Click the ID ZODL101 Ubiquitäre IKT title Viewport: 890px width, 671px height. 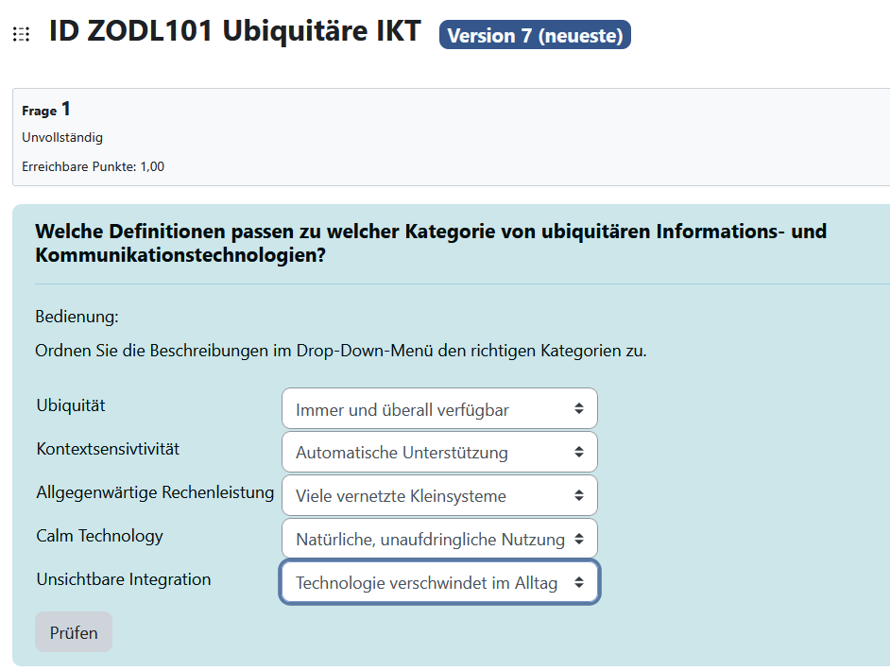coord(234,32)
